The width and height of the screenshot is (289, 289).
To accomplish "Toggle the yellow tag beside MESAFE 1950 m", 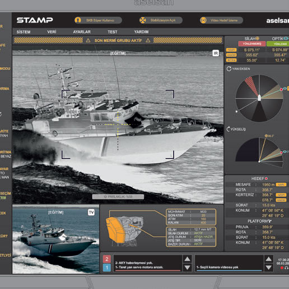I will pyautogui.click(x=281, y=185).
